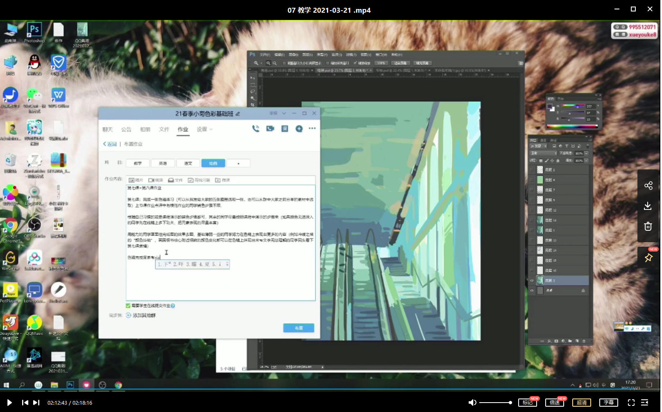This screenshot has height=412, width=662.
Task: Enter fullscreen mode in video player
Action: (631, 403)
